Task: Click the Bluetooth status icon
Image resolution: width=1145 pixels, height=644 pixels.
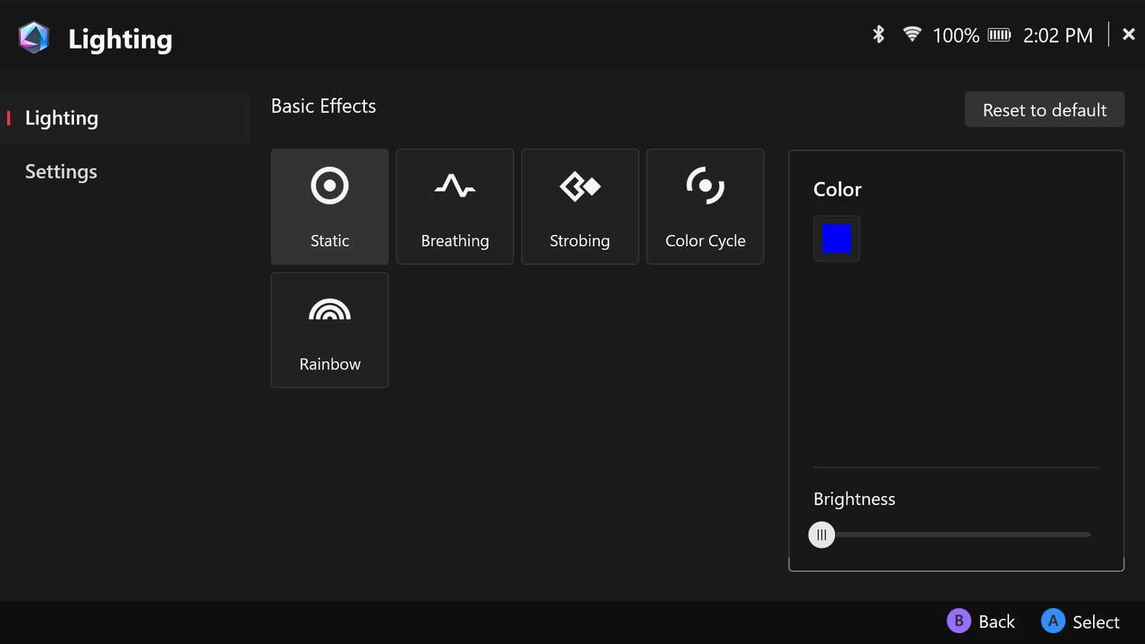Action: (x=878, y=34)
